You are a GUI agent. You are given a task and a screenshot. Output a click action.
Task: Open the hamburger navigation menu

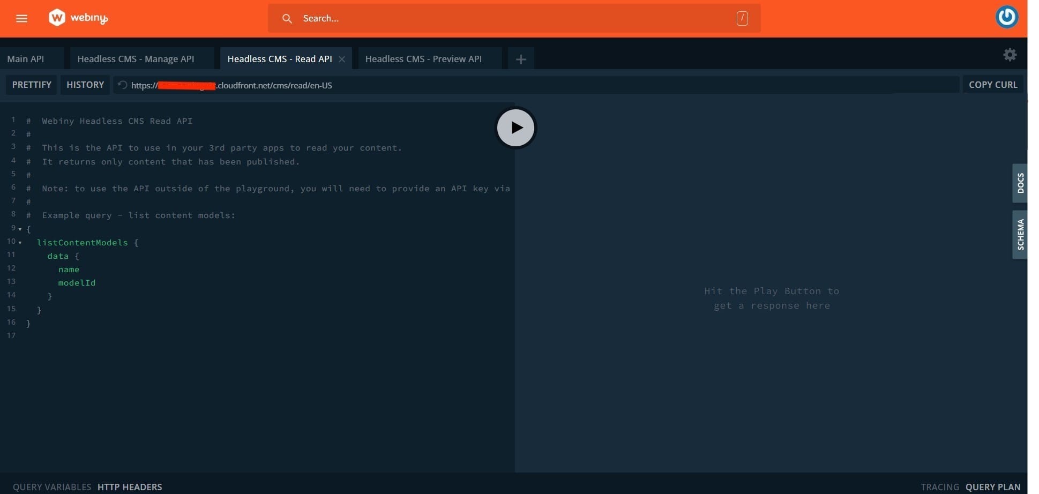pos(21,18)
